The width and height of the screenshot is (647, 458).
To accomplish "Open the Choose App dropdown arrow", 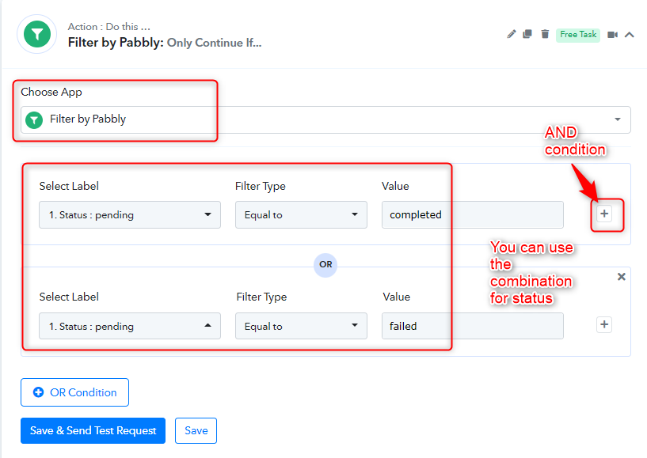I will tap(618, 119).
